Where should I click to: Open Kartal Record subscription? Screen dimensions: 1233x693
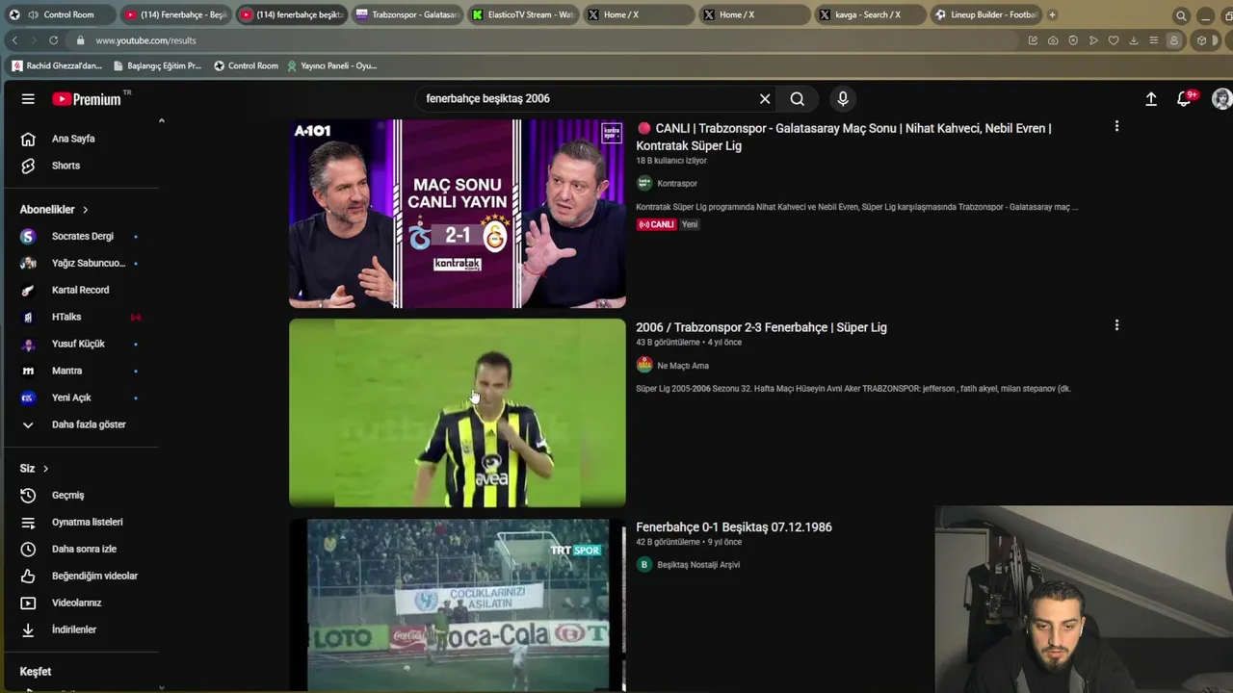click(80, 291)
